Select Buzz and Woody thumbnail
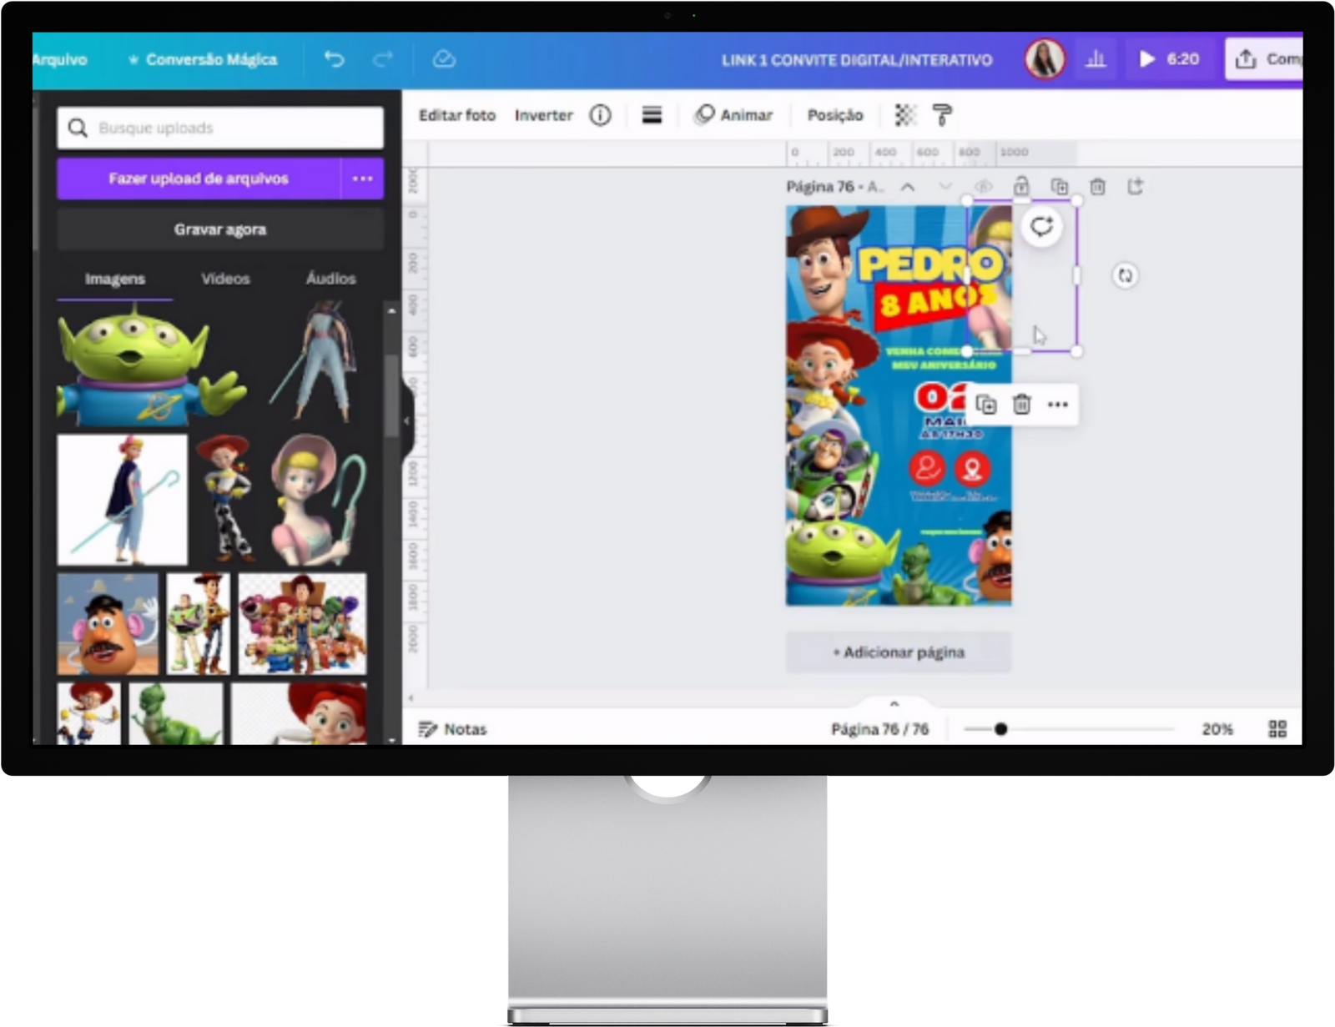Image resolution: width=1335 pixels, height=1027 pixels. coord(198,624)
